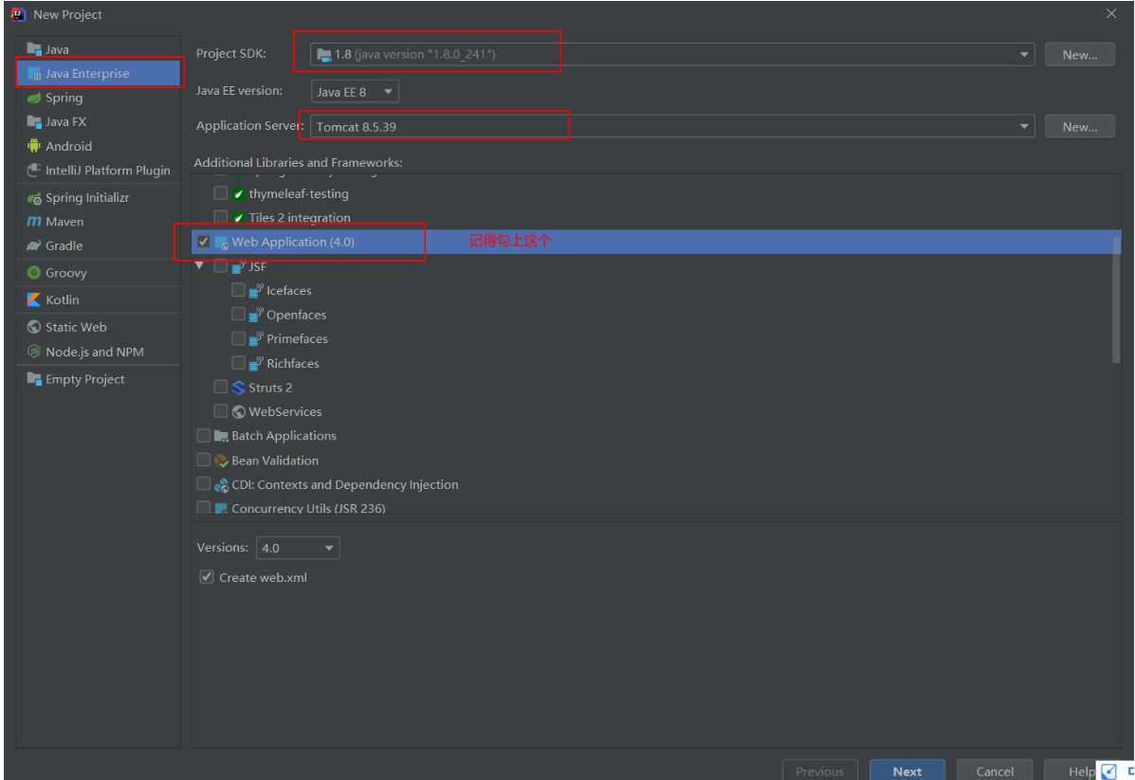
Task: Click the Batch Applications icon
Action: pos(222,436)
